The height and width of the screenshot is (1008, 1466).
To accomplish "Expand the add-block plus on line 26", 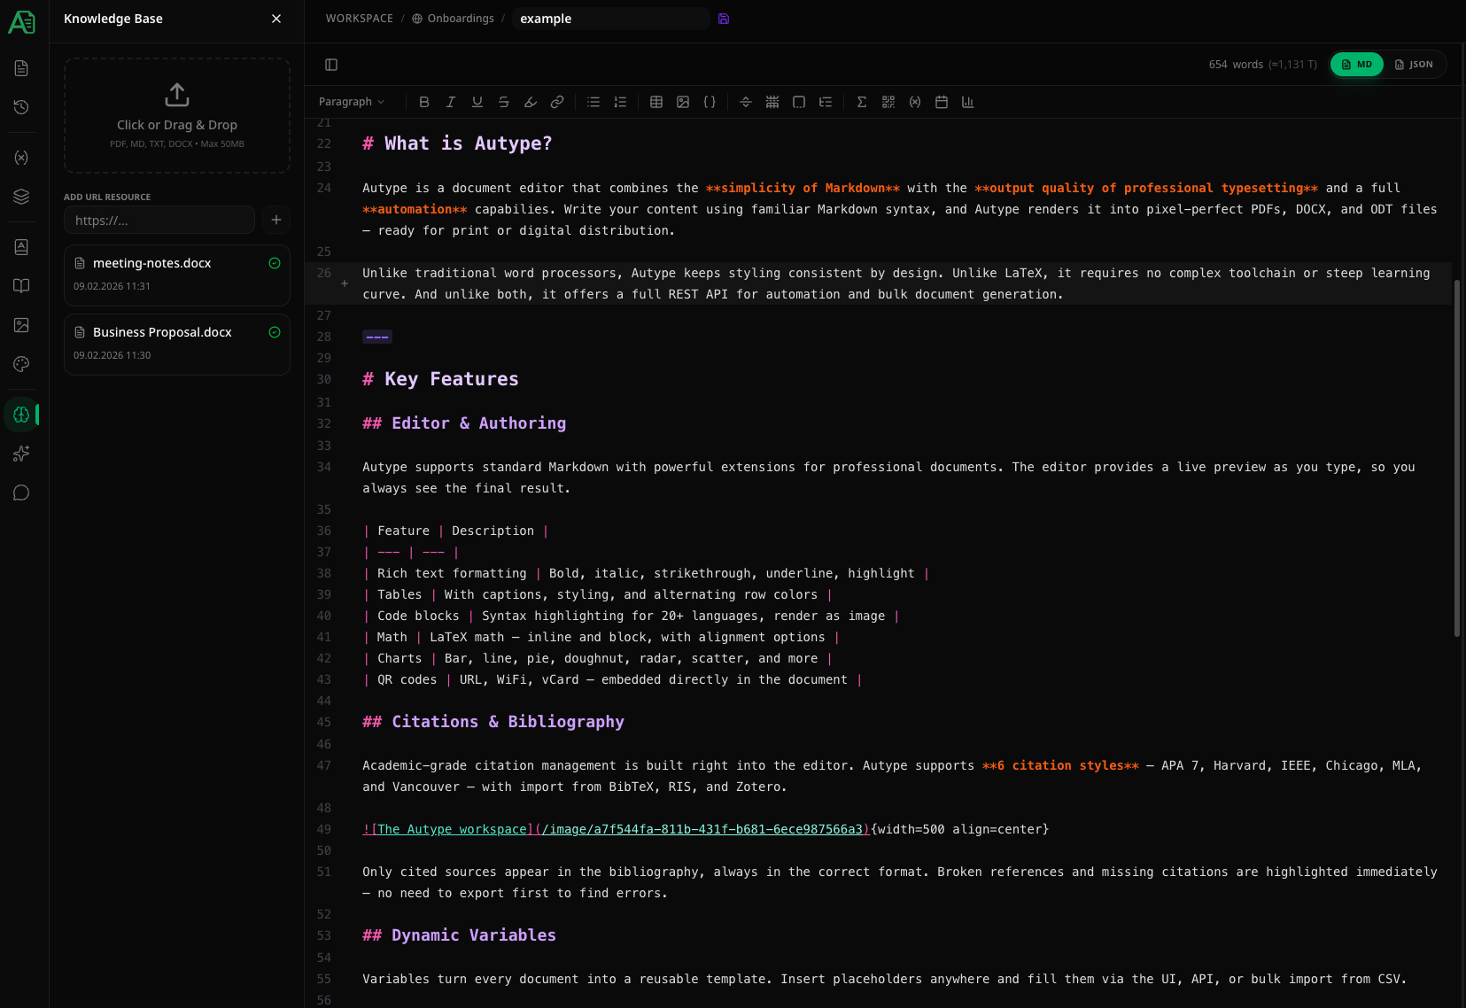I will pyautogui.click(x=345, y=283).
